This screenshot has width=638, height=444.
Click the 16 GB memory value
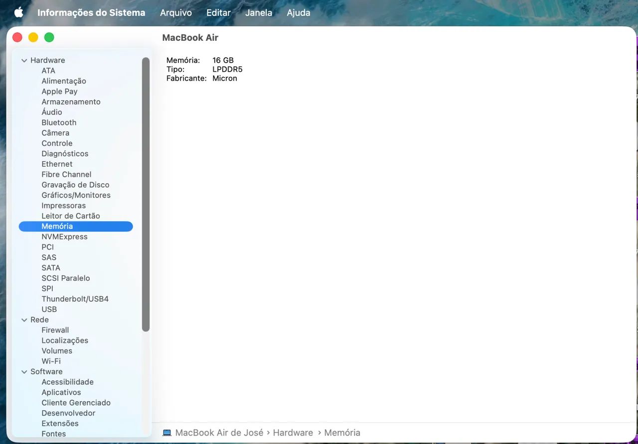coord(223,60)
